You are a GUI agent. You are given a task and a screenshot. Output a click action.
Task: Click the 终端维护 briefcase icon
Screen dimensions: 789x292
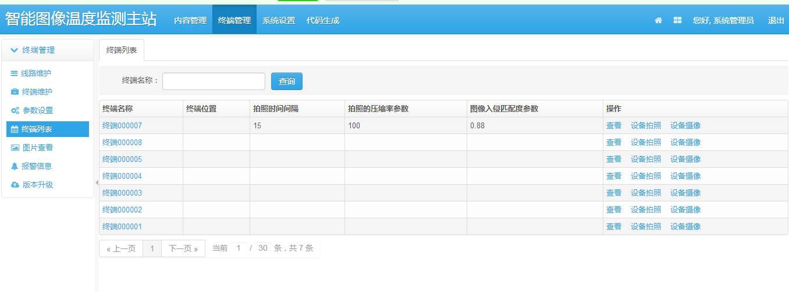point(15,92)
